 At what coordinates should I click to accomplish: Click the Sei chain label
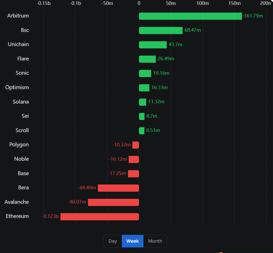point(25,116)
